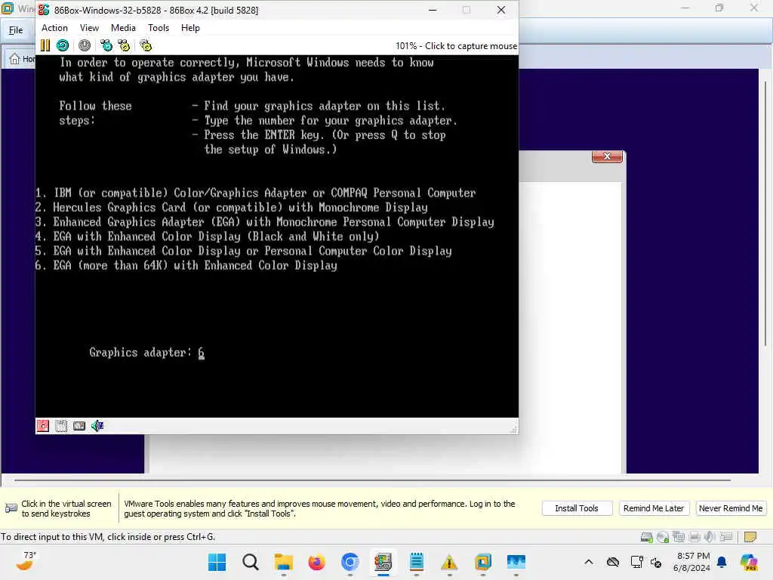Click the dotted cartridge icon in 86Box status bar
This screenshot has width=773, height=580.
pyautogui.click(x=61, y=426)
